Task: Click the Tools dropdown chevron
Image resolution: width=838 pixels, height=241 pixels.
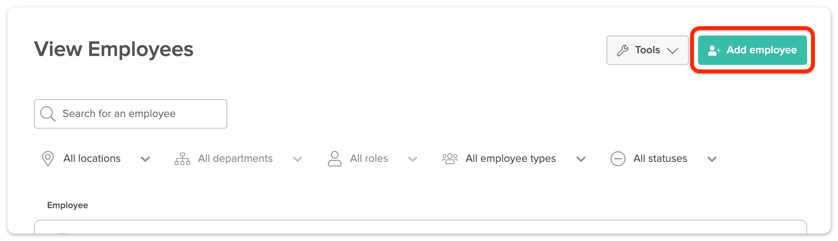Action: pos(673,50)
